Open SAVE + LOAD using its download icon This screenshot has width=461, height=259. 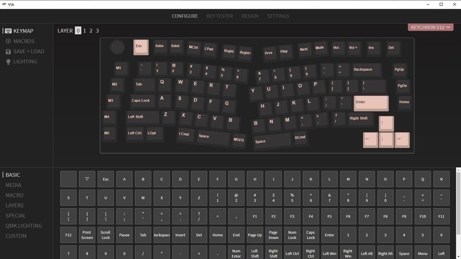[8, 51]
